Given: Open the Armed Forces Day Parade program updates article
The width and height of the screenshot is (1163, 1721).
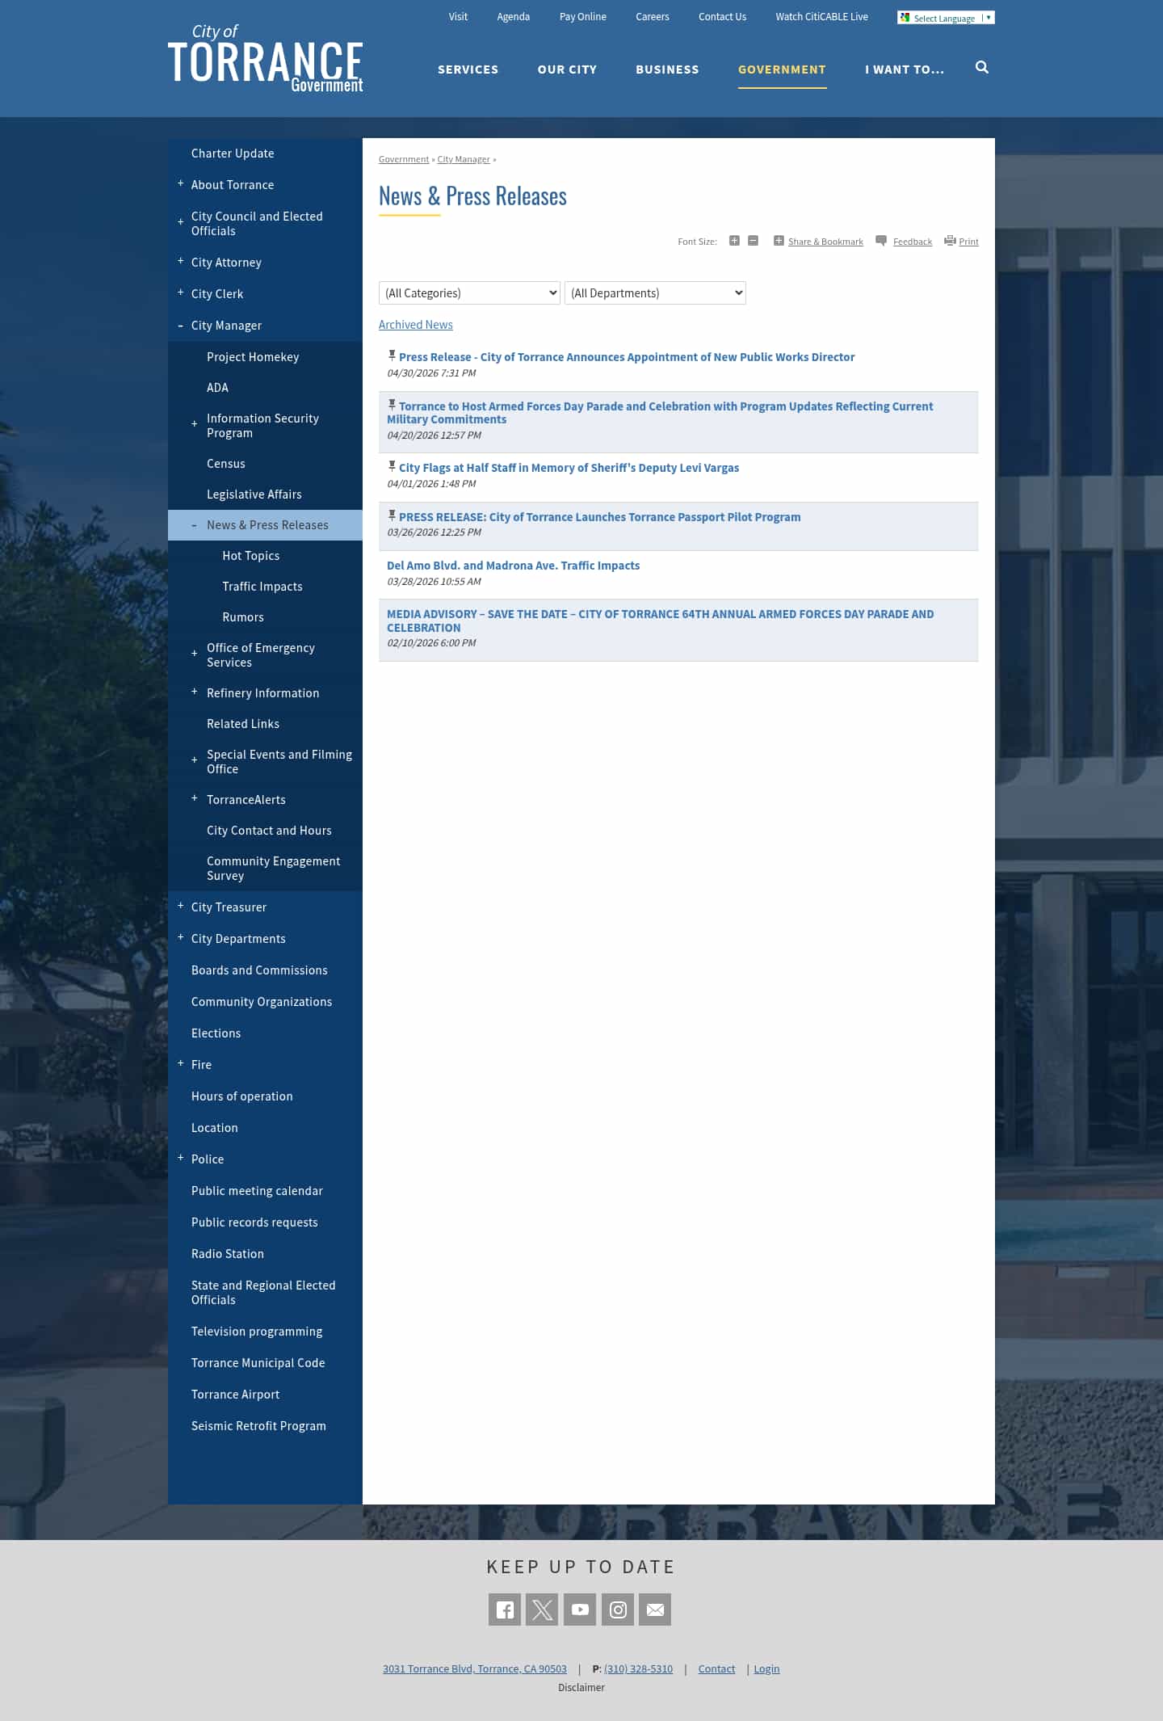Looking at the screenshot, I should click(660, 413).
